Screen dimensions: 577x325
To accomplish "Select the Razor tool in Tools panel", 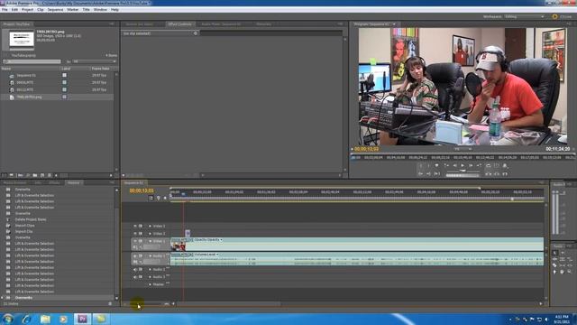I will click(555, 265).
